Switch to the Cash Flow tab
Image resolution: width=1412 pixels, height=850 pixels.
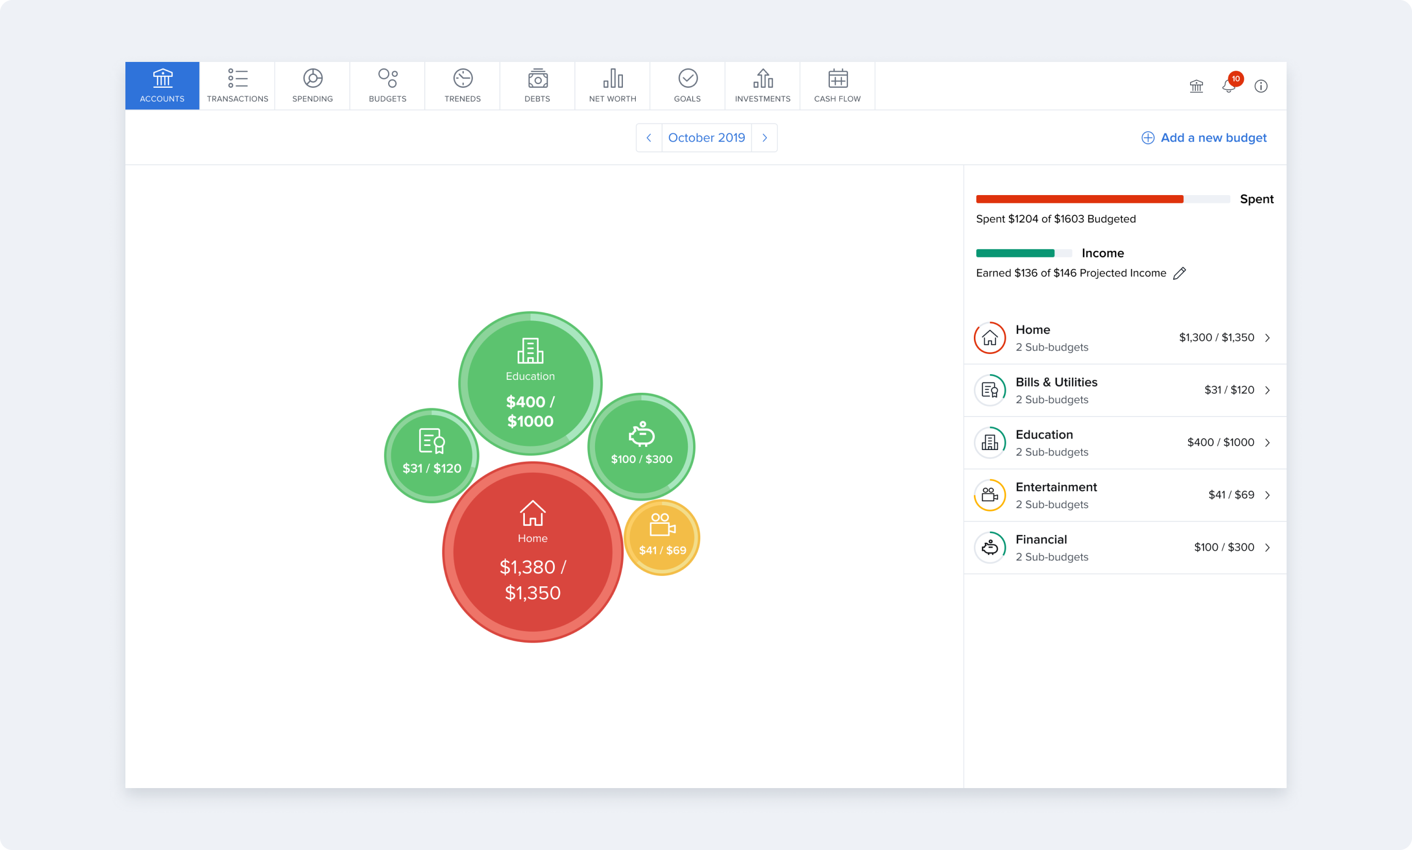click(837, 85)
